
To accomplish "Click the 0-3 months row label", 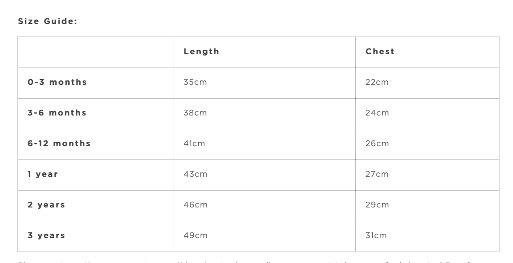I will click(57, 82).
